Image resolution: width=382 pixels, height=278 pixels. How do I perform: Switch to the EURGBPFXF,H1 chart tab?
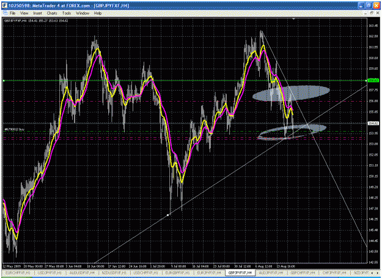(x=177, y=272)
